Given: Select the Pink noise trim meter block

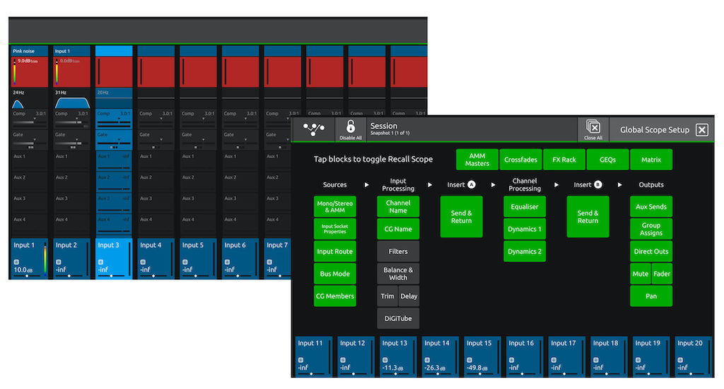Looking at the screenshot, I should click(x=30, y=71).
